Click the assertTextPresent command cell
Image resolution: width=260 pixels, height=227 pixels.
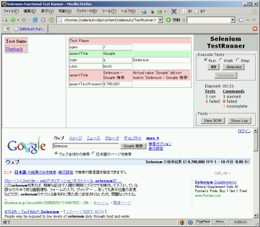coord(85,84)
